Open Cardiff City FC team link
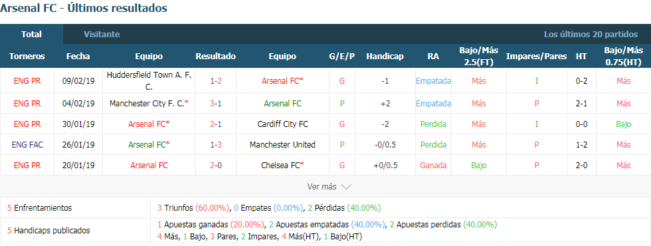651x246 pixels. click(x=282, y=124)
